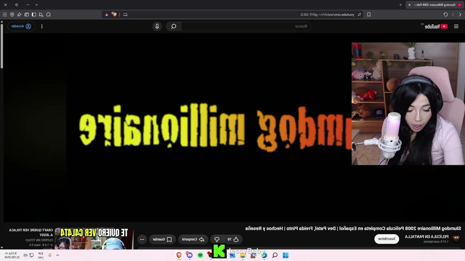This screenshot has height=261, width=465.
Task: Click the Acceder sign-in button
Action: (x=21, y=26)
